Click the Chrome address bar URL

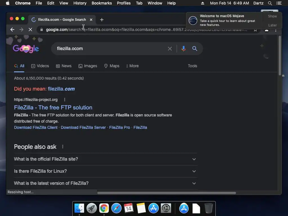[x=146, y=30]
